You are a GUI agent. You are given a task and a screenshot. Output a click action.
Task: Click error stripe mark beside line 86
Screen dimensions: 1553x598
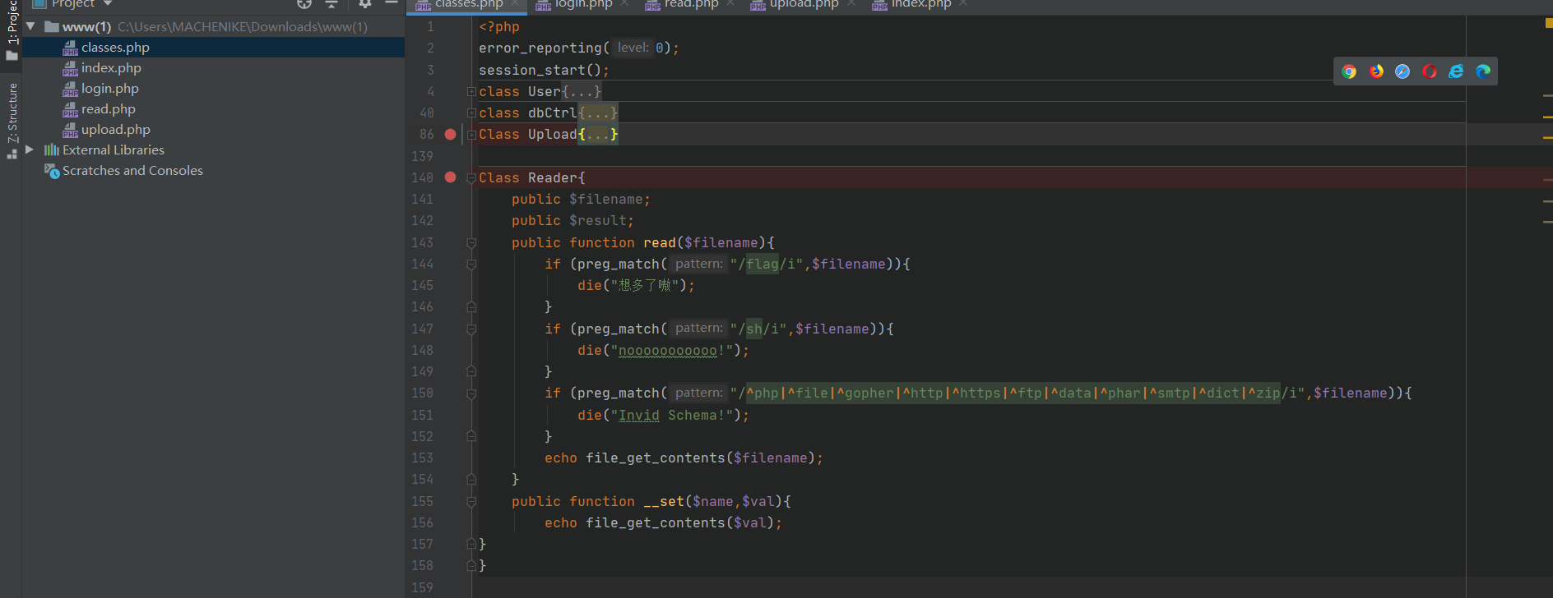(1548, 138)
